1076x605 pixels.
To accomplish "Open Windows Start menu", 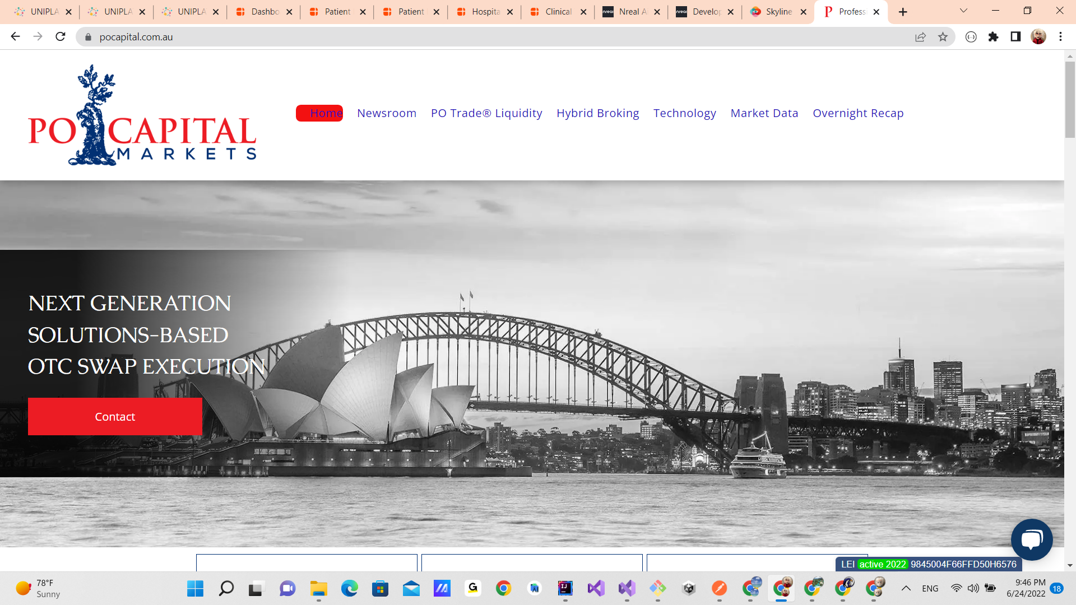I will [195, 588].
